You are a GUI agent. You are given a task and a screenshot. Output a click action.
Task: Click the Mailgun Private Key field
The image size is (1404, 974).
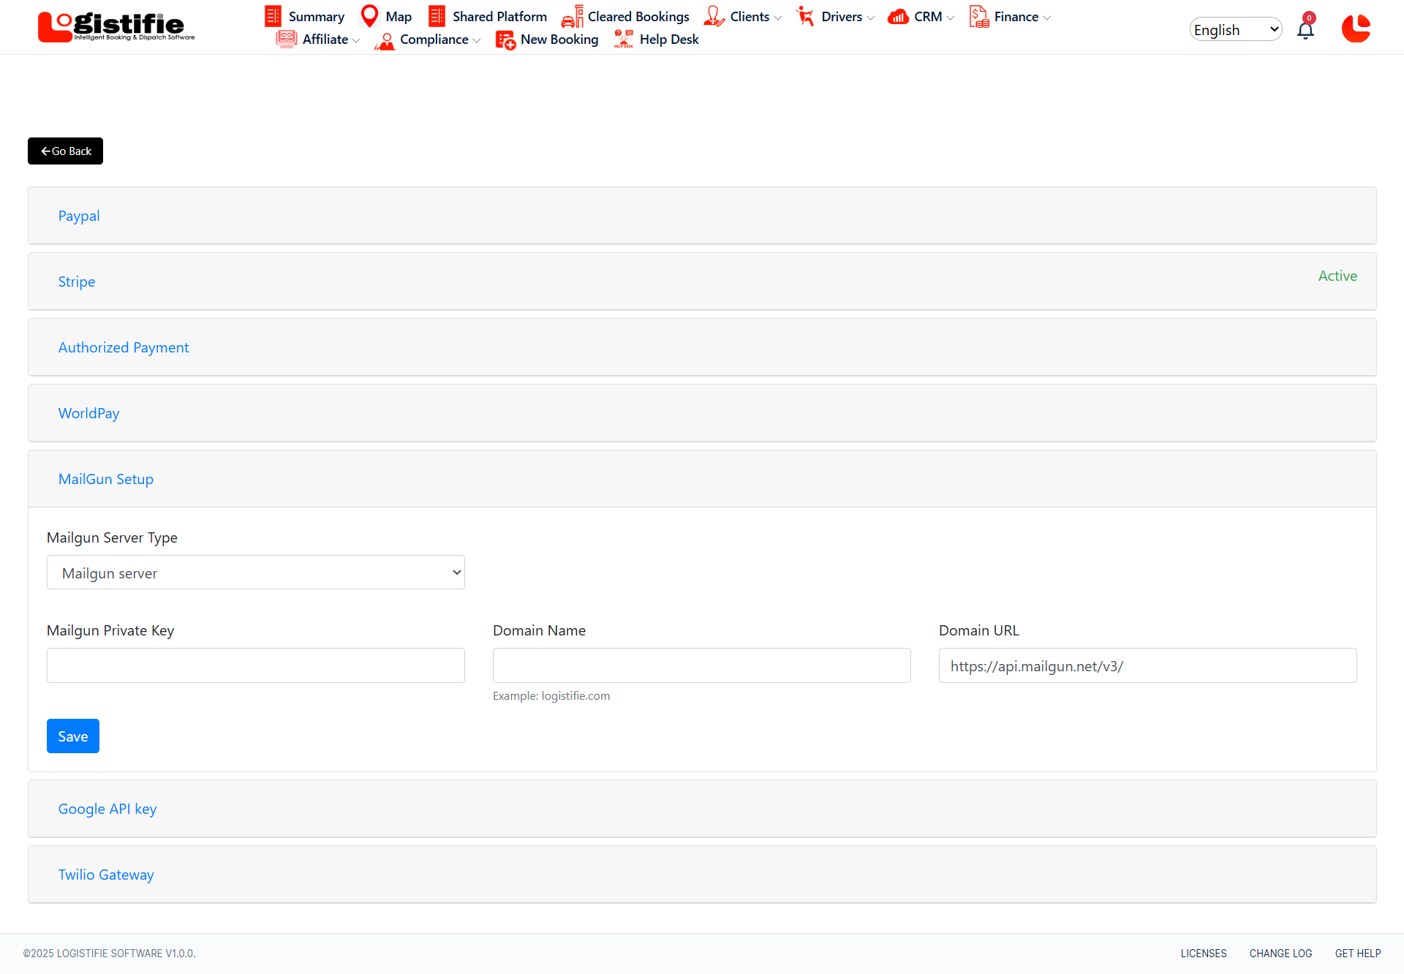pos(255,665)
